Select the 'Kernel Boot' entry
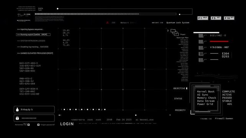 pyautogui.click(x=206, y=92)
